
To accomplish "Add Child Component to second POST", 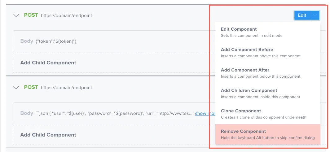I will (x=48, y=135).
